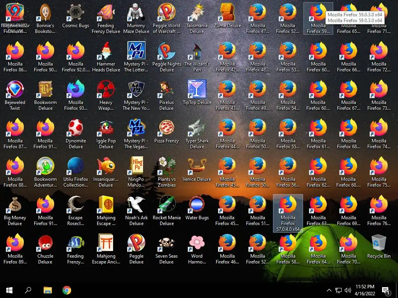398x298 pixels.
Task: Click Mystery PI The Lottery icon
Action: (136, 57)
